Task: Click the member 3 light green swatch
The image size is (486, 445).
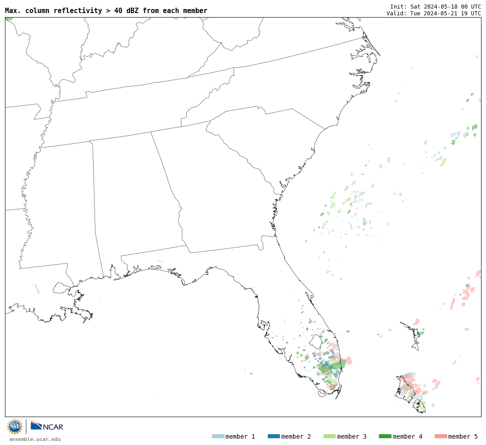Action: [329, 436]
